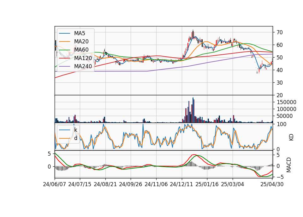Screen dimensions: 303x217
Task: Click the 24/11/06 date tick label
Action: pyautogui.click(x=156, y=184)
